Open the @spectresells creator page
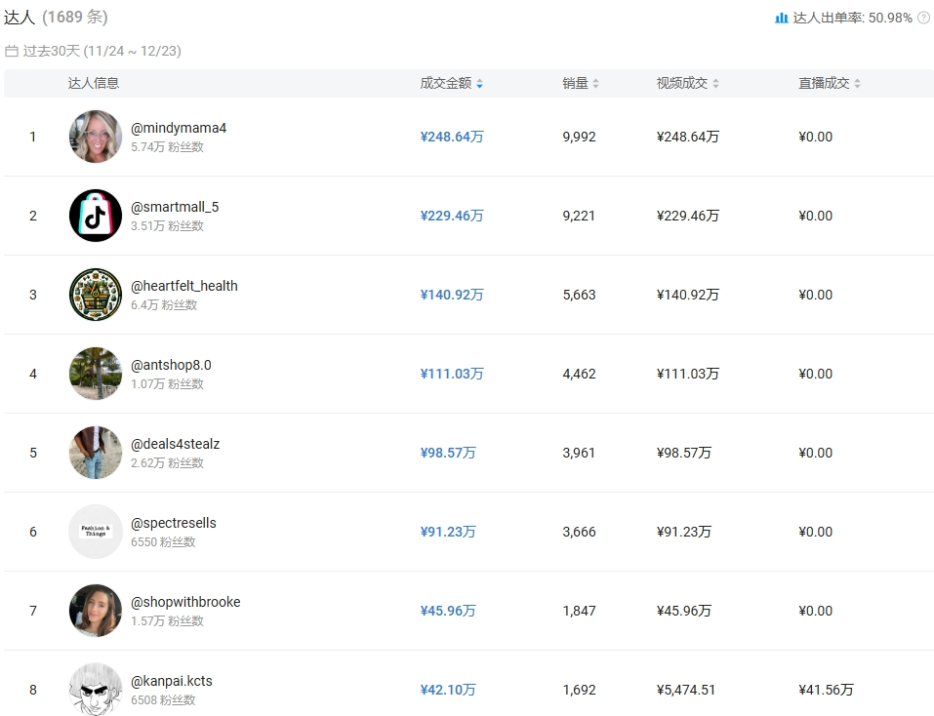 (174, 523)
